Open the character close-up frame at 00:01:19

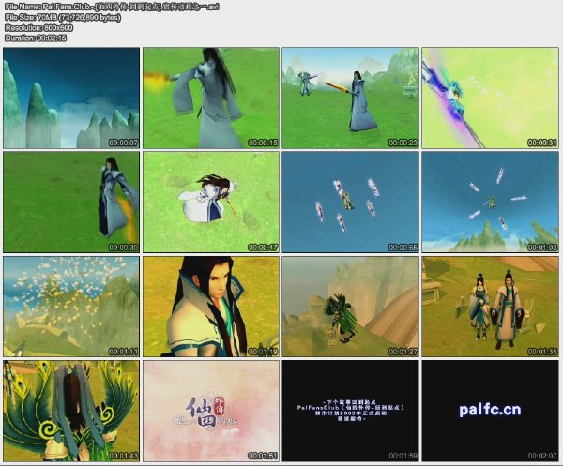click(x=211, y=307)
